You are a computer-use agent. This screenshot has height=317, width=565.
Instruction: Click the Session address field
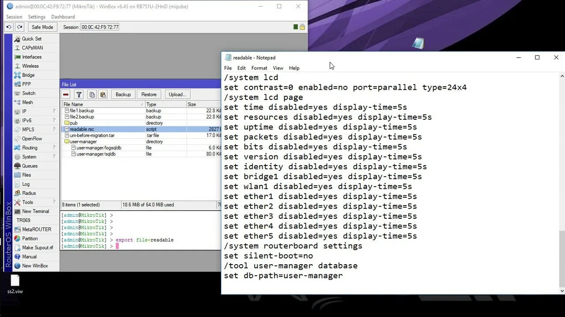coord(100,27)
